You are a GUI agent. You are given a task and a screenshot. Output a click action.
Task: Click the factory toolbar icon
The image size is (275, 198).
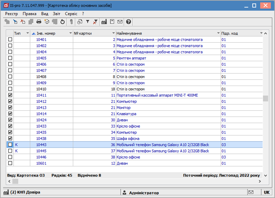(104, 22)
